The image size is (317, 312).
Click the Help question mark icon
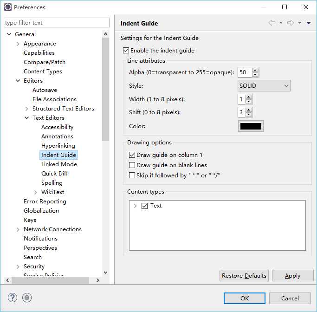[x=13, y=298]
